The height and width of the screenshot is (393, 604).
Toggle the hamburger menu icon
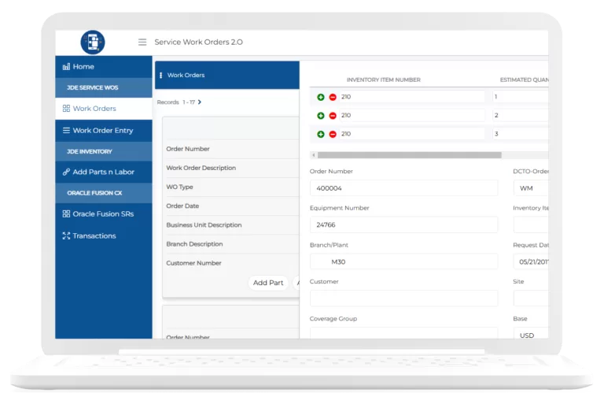(x=142, y=42)
